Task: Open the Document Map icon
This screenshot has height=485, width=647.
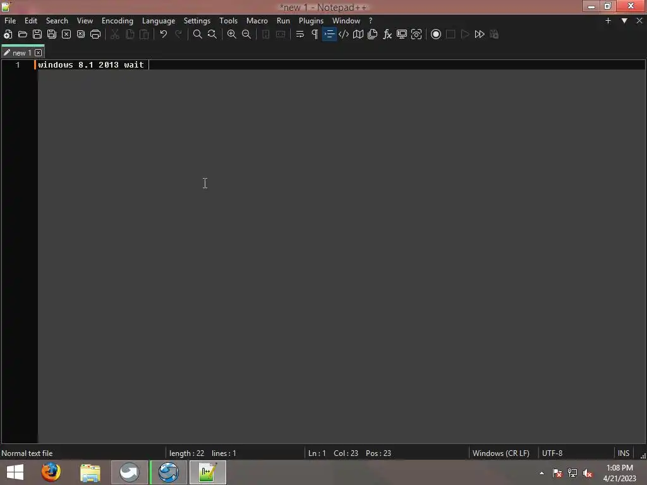Action: (358, 34)
